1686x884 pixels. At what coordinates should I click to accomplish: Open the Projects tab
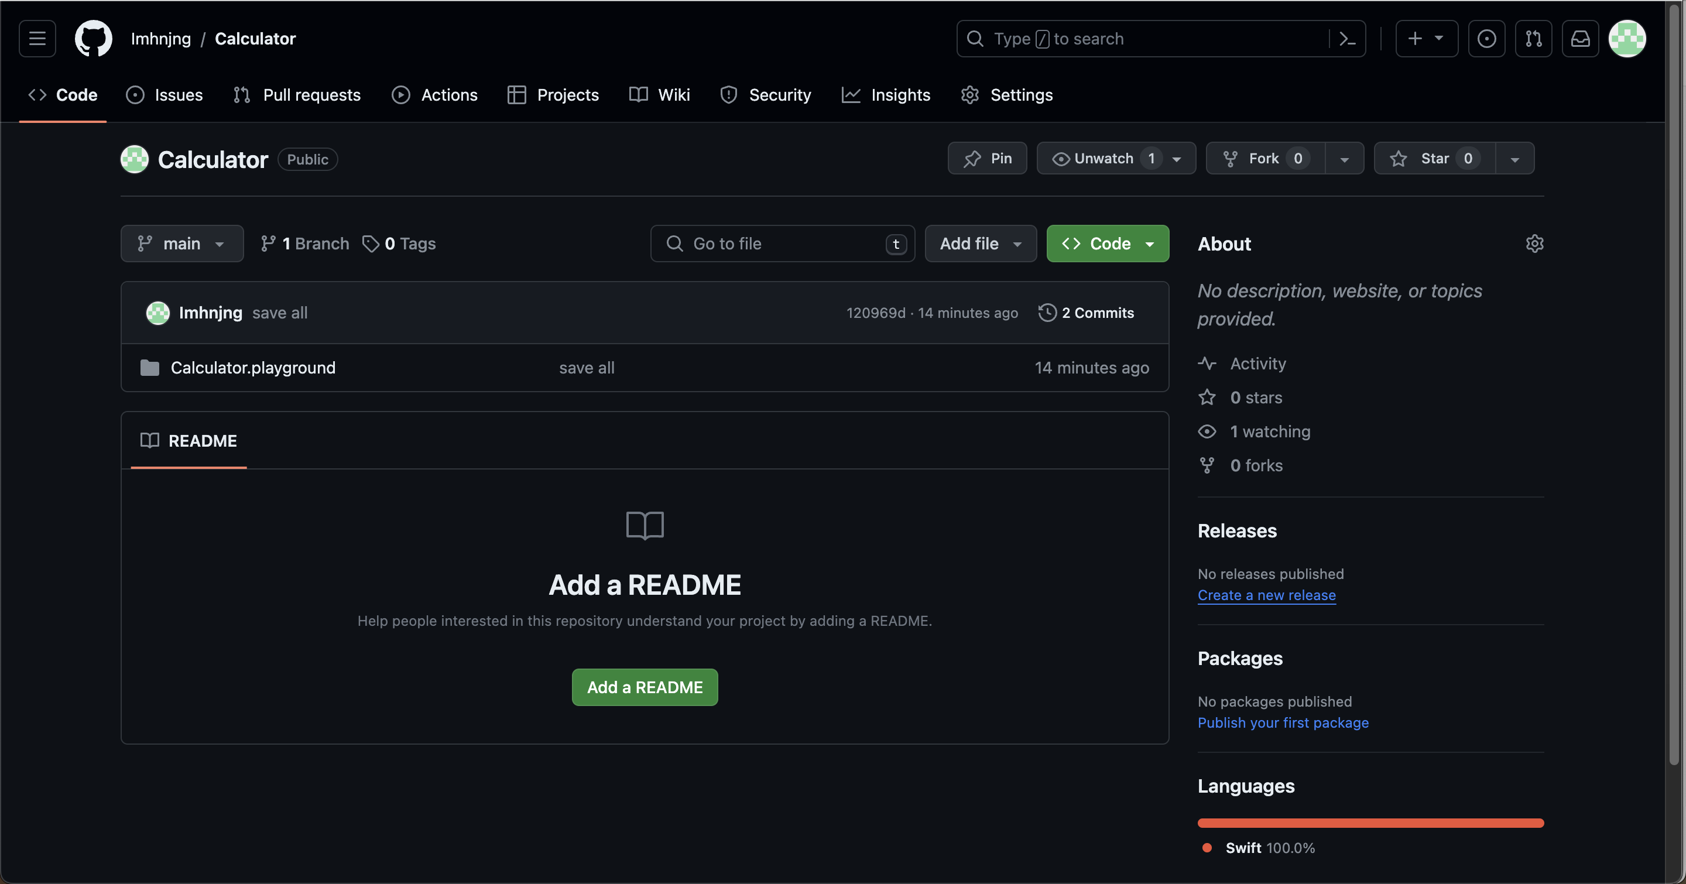(x=553, y=95)
